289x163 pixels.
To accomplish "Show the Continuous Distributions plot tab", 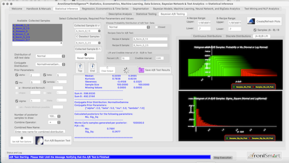I will 207,36.
